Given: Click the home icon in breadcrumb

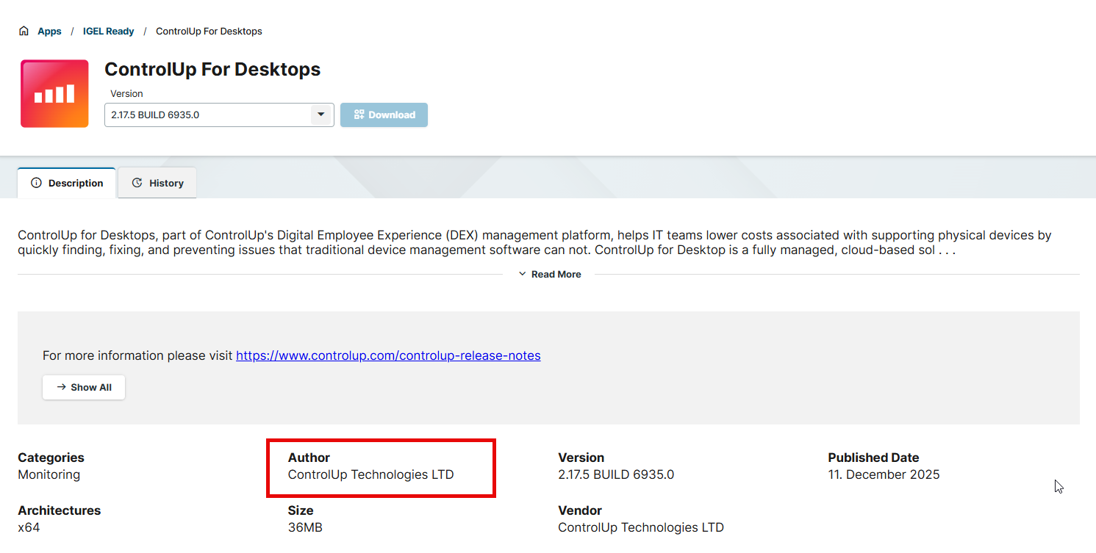Looking at the screenshot, I should coord(24,31).
